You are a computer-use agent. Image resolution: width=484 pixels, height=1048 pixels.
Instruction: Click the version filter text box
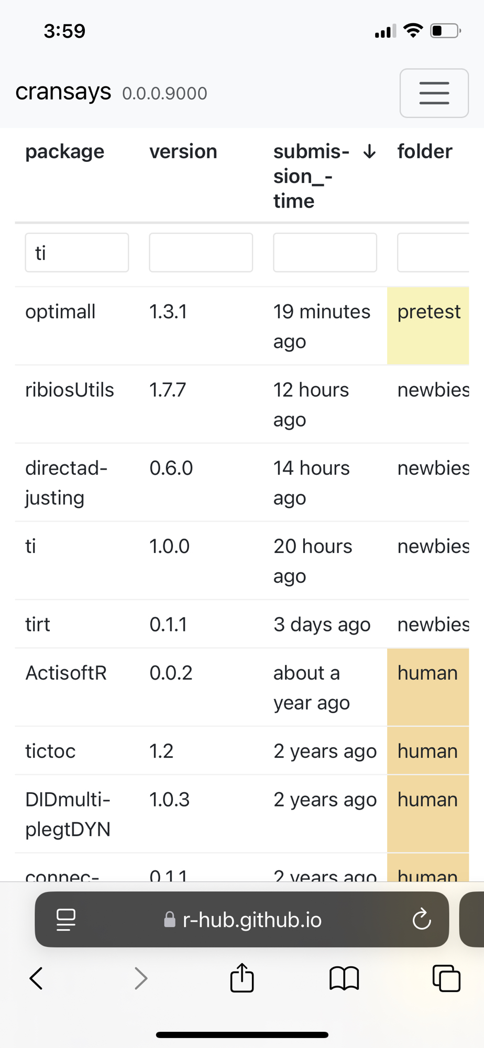(201, 253)
